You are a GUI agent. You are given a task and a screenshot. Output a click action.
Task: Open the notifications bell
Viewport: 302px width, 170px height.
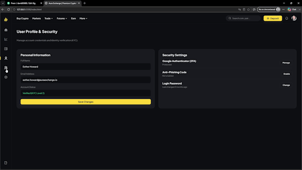click(x=286, y=18)
